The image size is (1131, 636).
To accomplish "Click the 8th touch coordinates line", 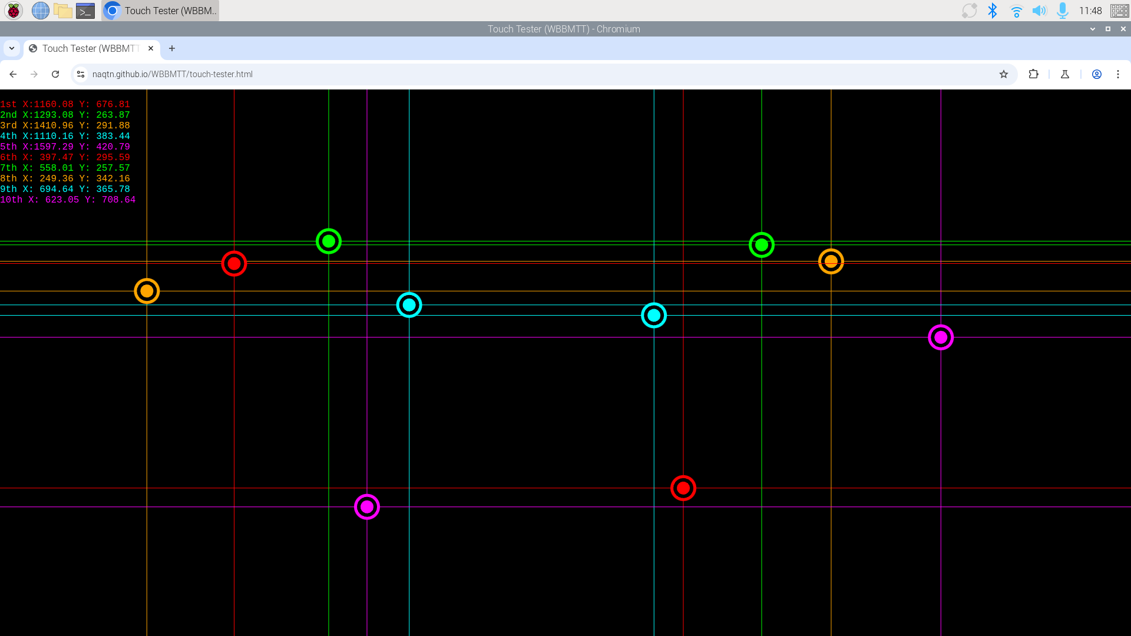I will pos(65,178).
